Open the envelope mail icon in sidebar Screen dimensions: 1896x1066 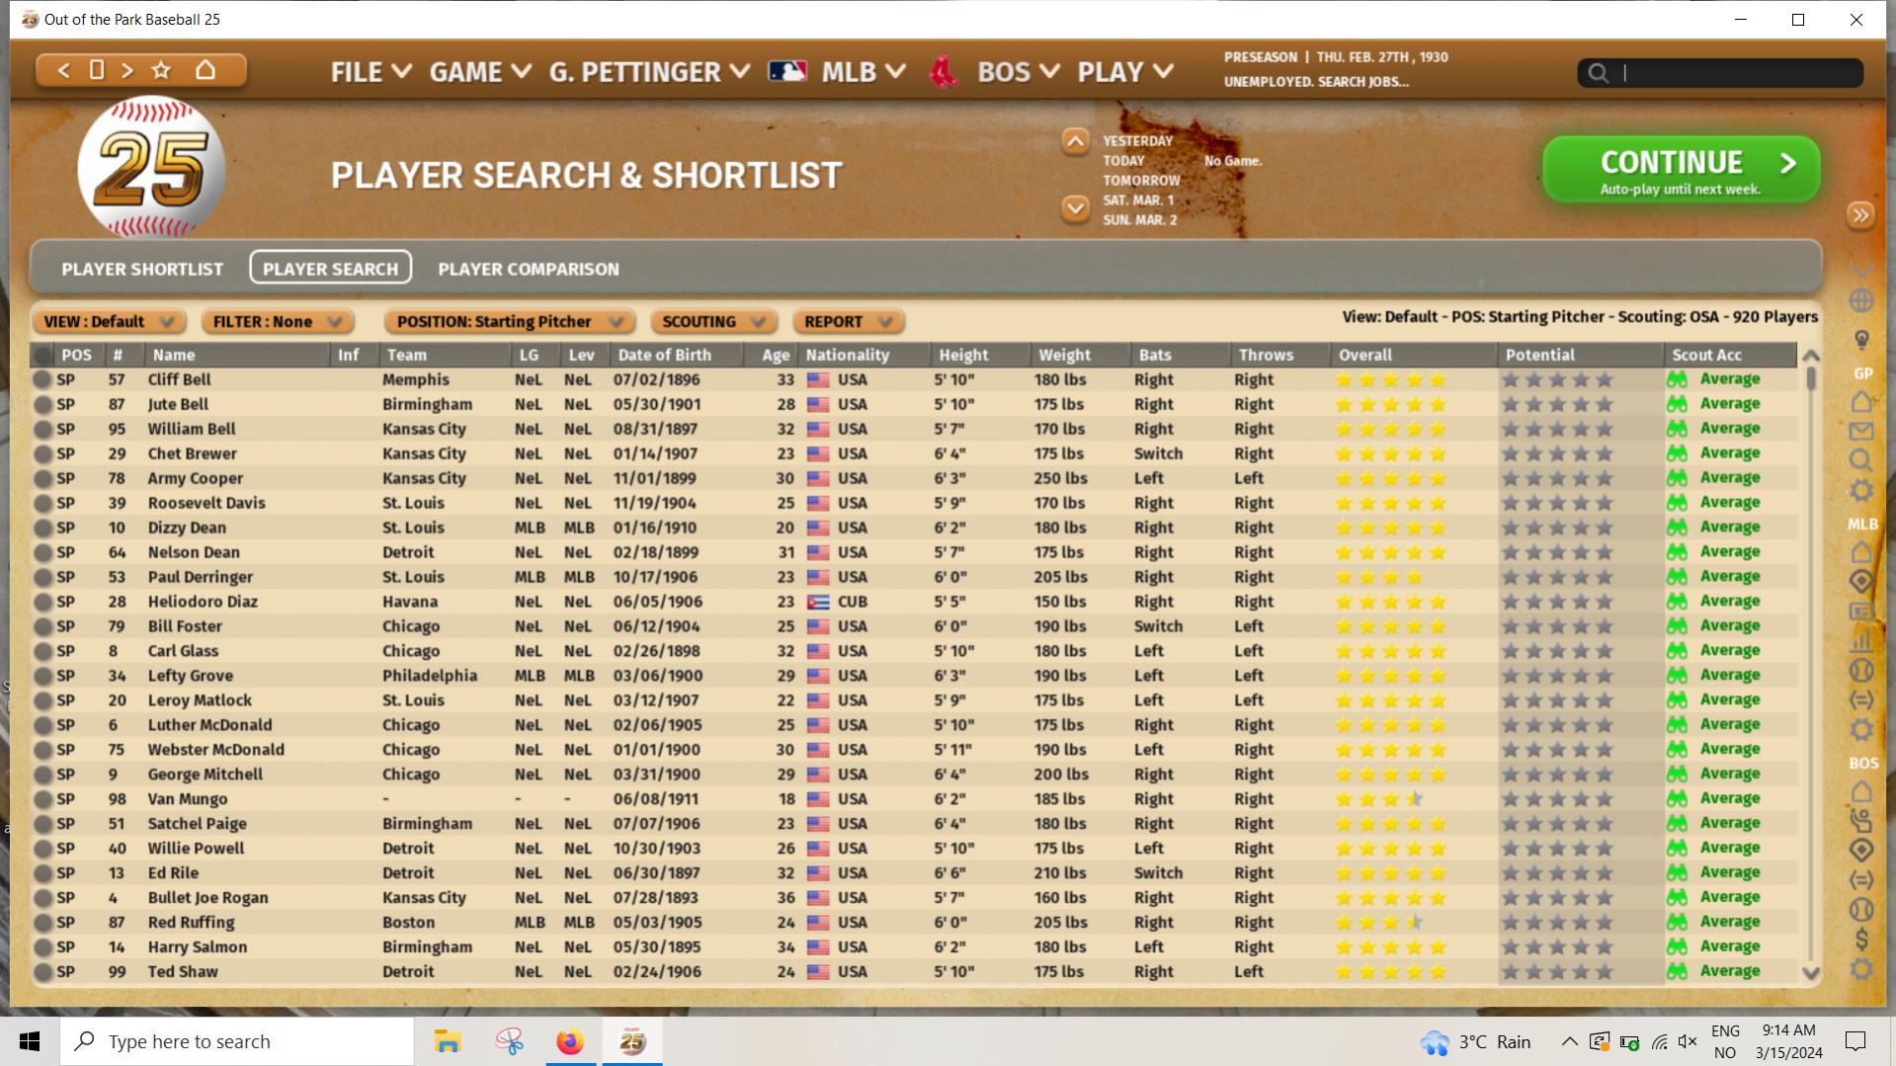tap(1861, 431)
